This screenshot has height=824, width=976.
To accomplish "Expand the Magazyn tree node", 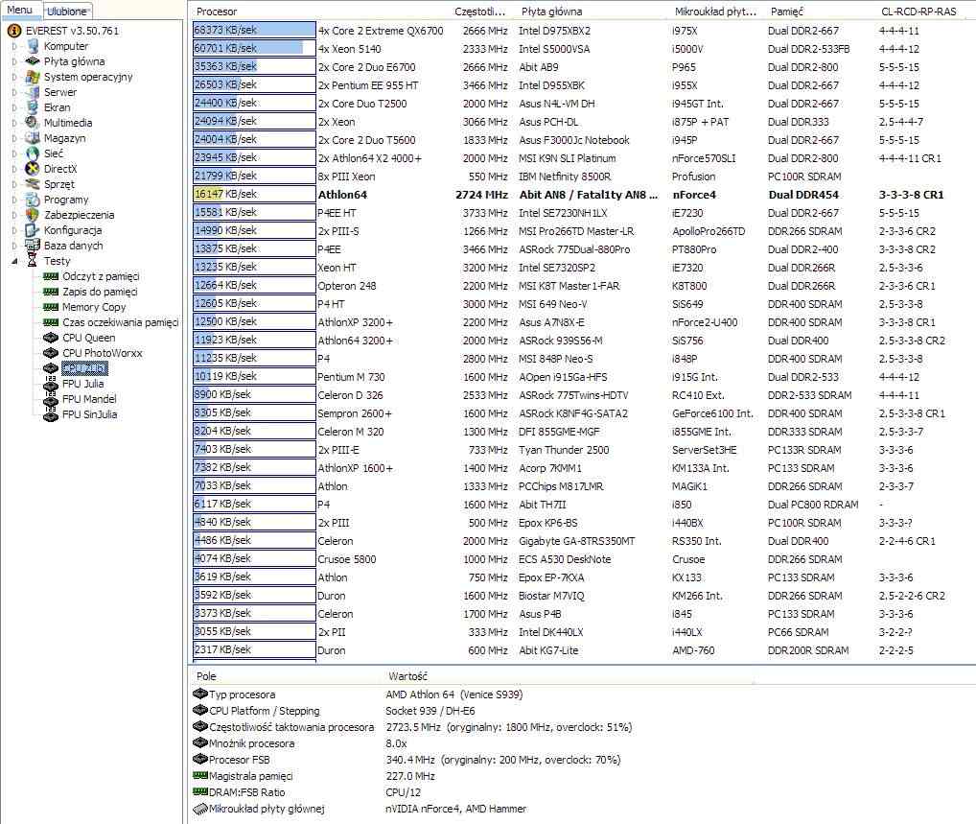I will 14,138.
